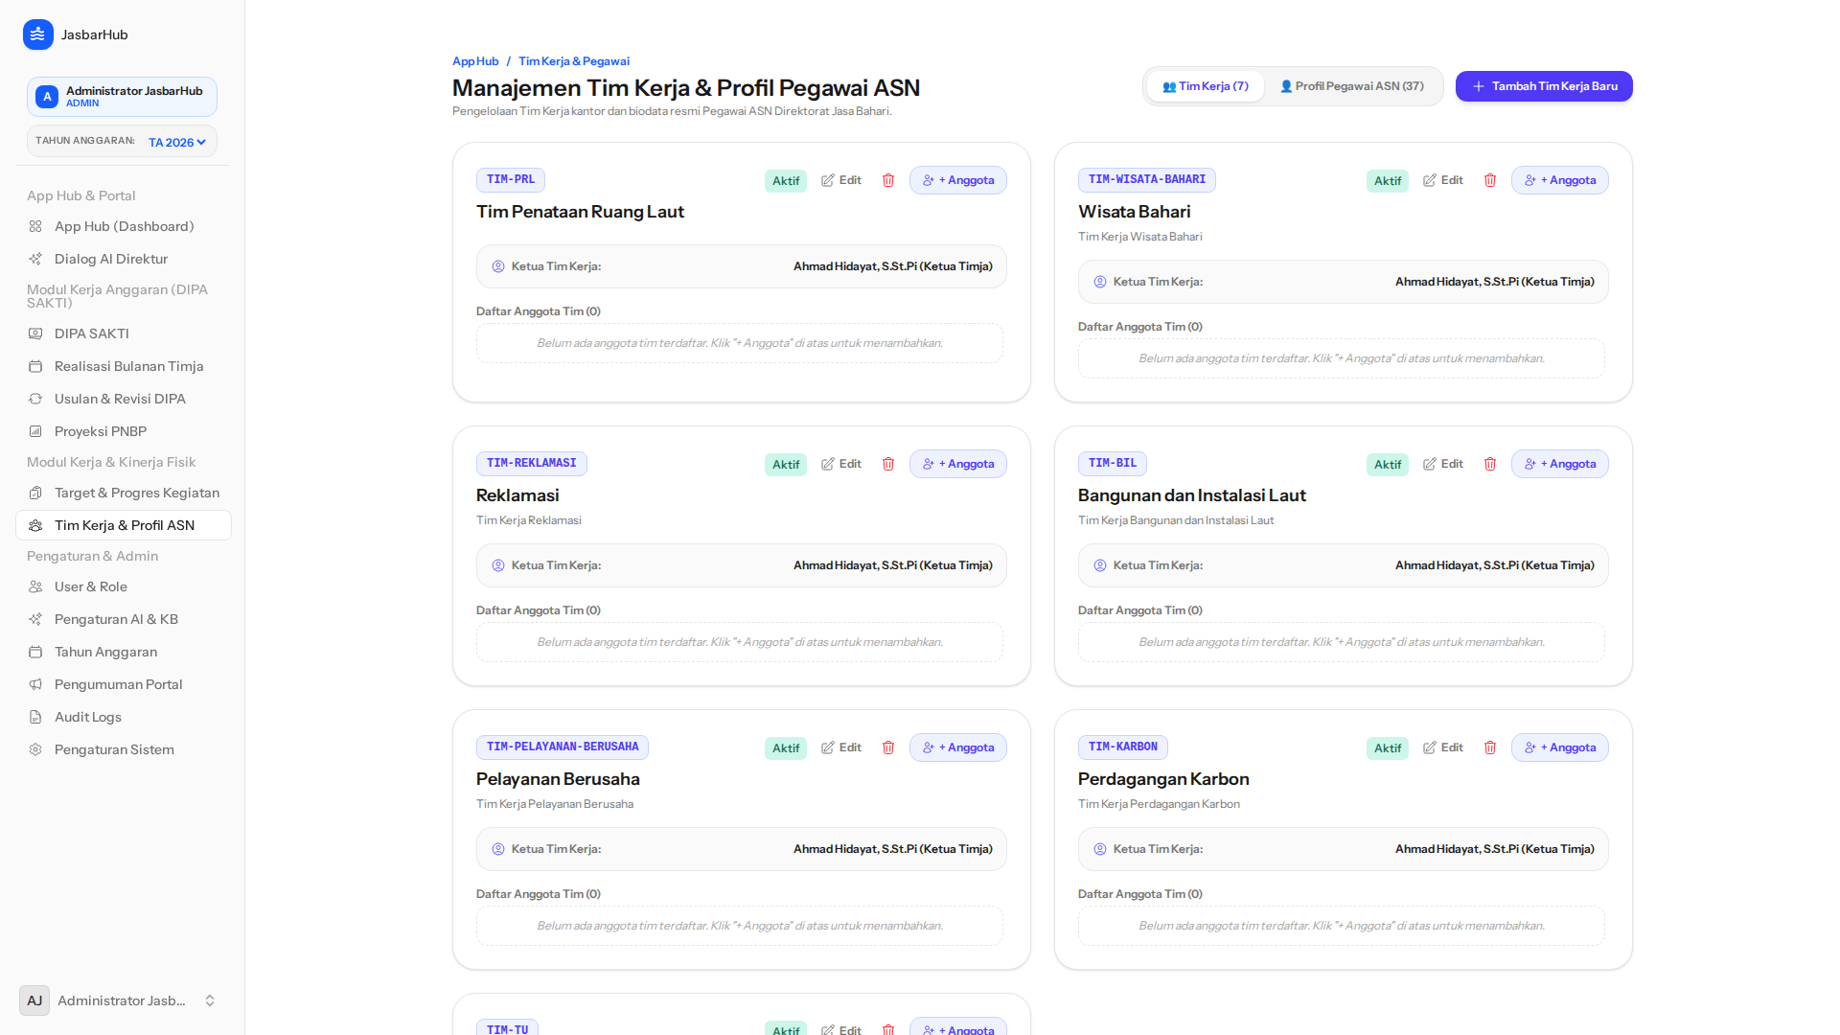Image resolution: width=1840 pixels, height=1035 pixels.
Task: Open the TA 2026 budget year dropdown
Action: (177, 142)
